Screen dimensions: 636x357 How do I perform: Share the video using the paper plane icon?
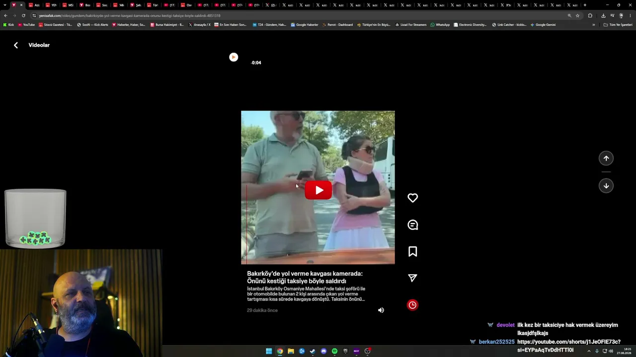(412, 278)
